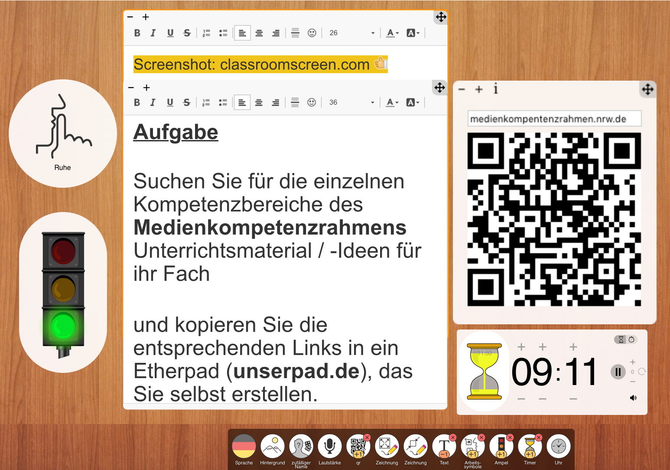Increase the timer seconds with the plus
The width and height of the screenshot is (670, 470).
(x=573, y=347)
